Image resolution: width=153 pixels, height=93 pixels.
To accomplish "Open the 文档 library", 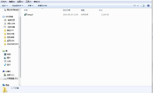I will coord(7,61).
